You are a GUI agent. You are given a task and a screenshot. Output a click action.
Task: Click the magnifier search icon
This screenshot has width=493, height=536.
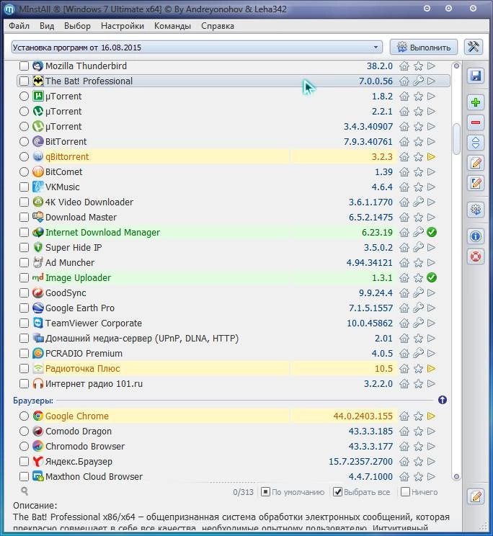click(25, 491)
